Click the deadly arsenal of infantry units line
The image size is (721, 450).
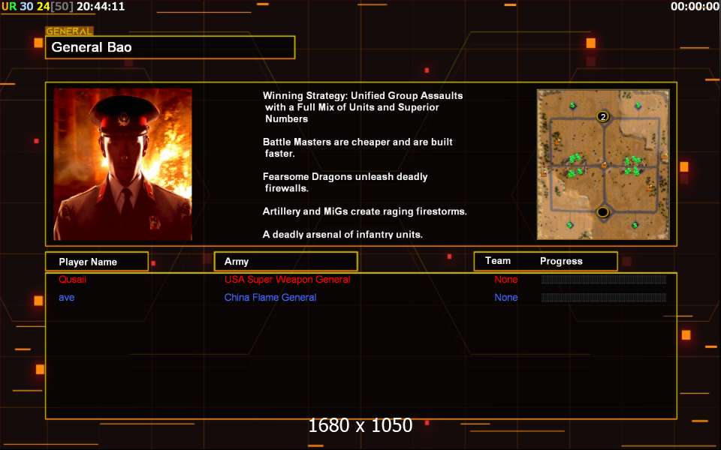342,235
